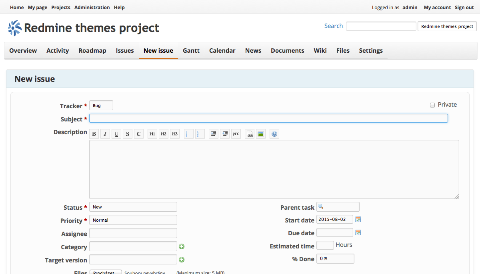Image resolution: width=480 pixels, height=274 pixels.
Task: Insert a wiki page link
Action: point(250,134)
